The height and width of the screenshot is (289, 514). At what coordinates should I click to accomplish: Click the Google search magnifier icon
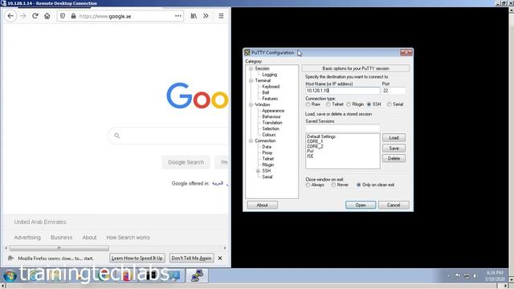pos(117,136)
